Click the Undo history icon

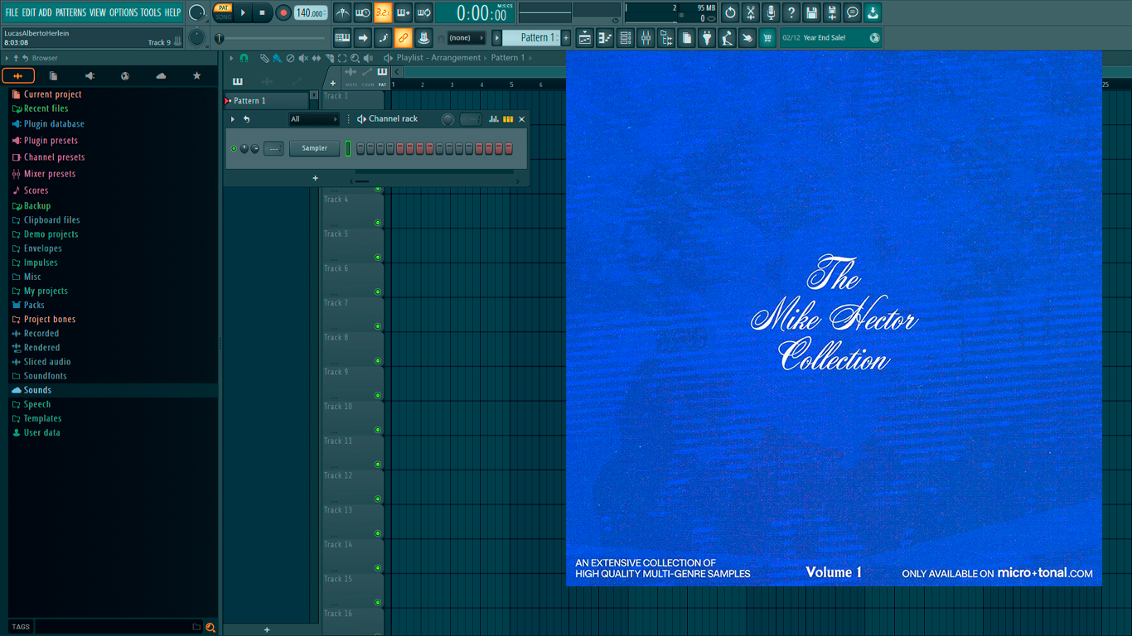coord(730,12)
